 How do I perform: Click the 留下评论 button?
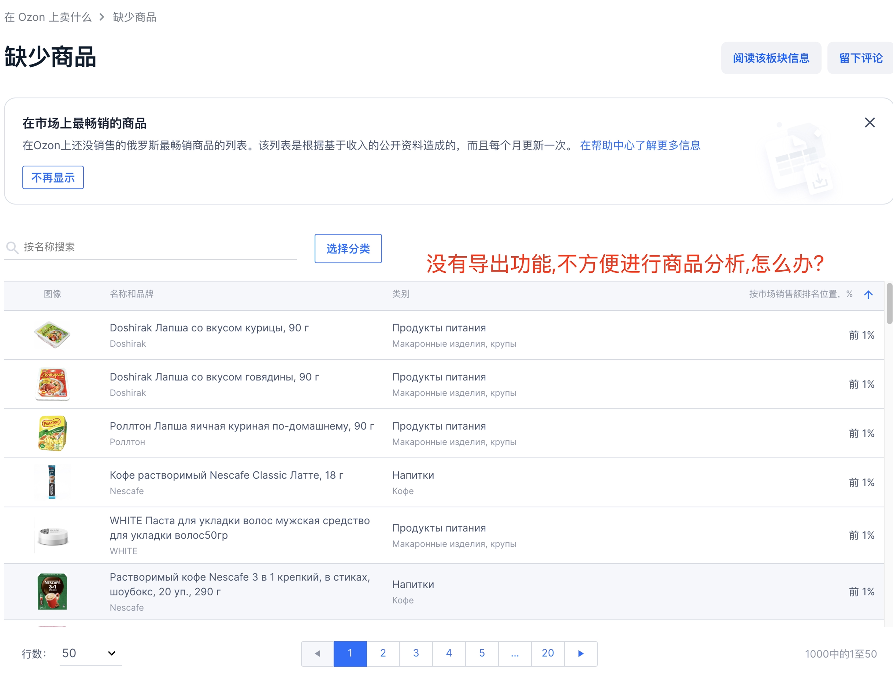pyautogui.click(x=860, y=58)
